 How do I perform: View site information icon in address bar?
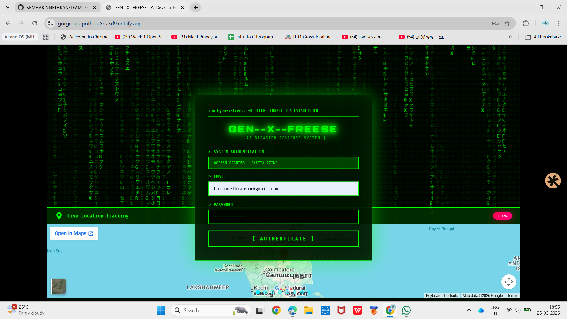[50, 23]
